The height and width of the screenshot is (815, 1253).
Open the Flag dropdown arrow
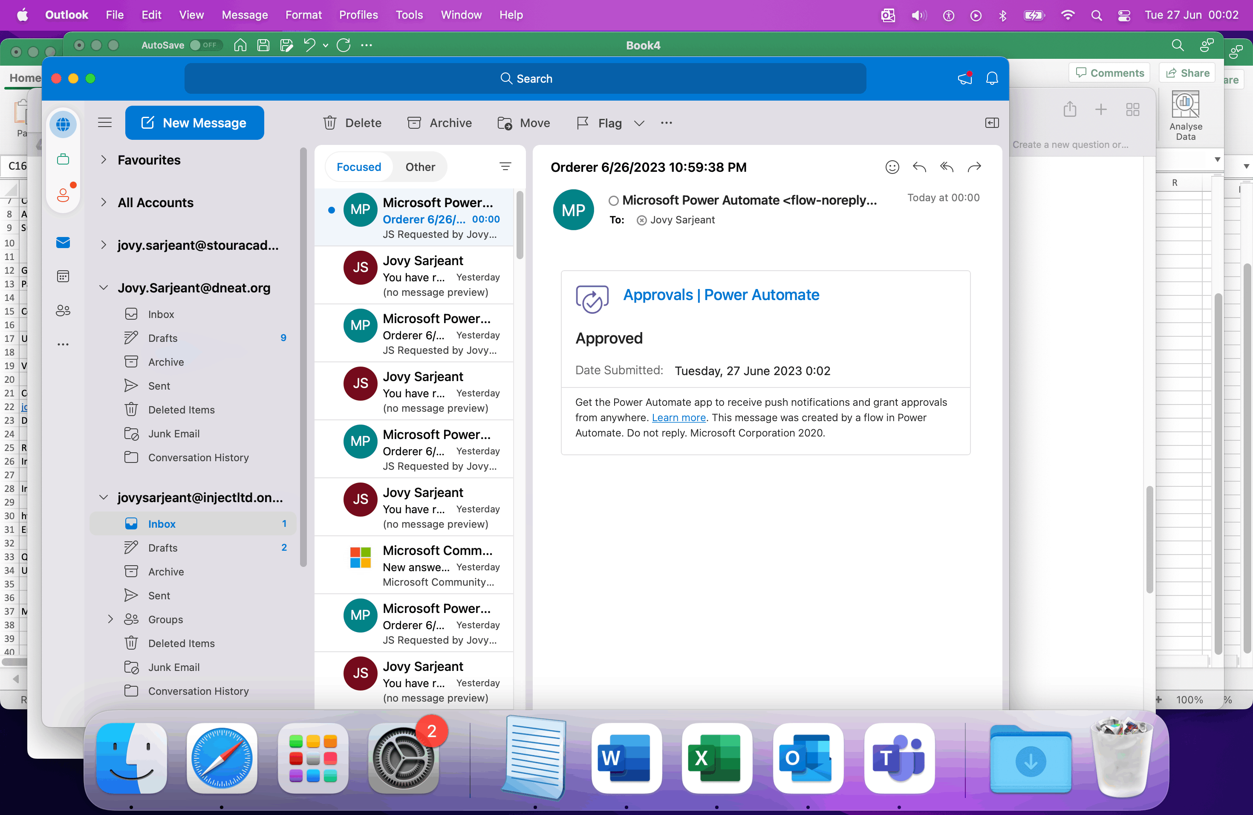coord(639,123)
